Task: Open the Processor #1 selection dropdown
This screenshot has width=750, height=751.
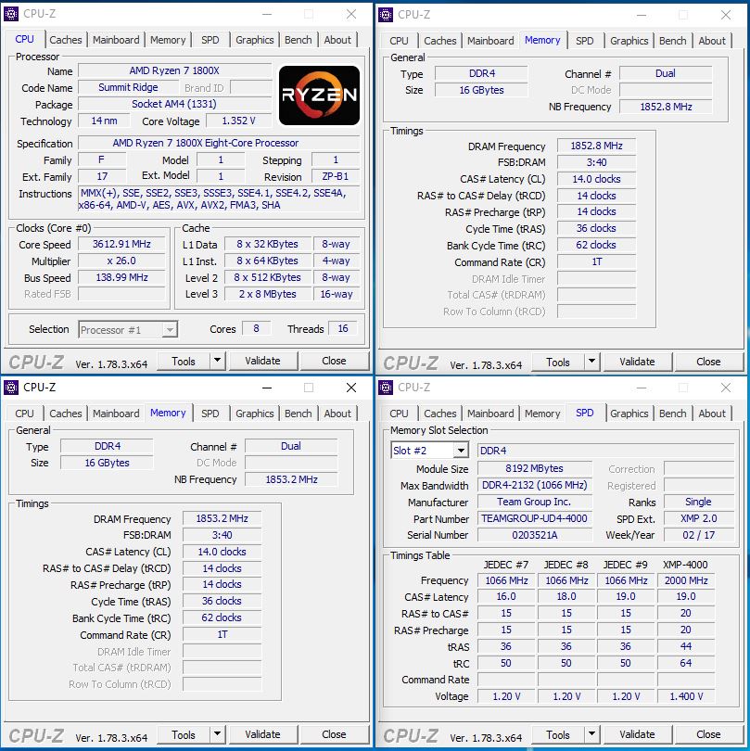Action: tap(170, 329)
